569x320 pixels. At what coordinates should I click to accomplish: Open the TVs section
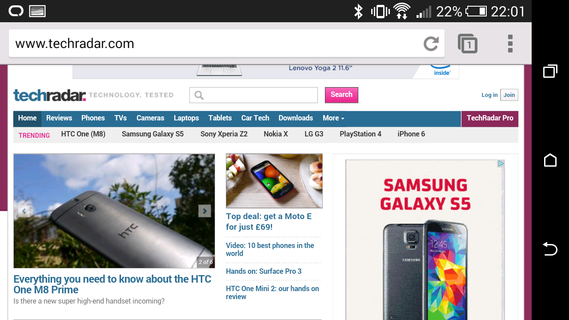pos(120,118)
